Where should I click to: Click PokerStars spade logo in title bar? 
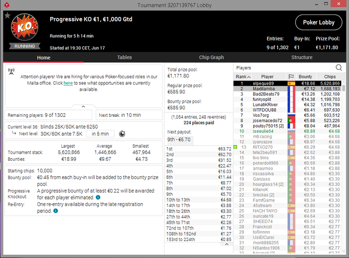click(x=7, y=4)
